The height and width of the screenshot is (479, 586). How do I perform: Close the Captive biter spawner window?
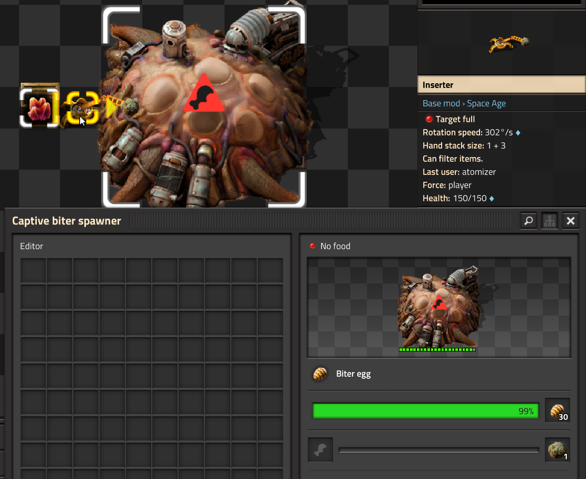[570, 221]
